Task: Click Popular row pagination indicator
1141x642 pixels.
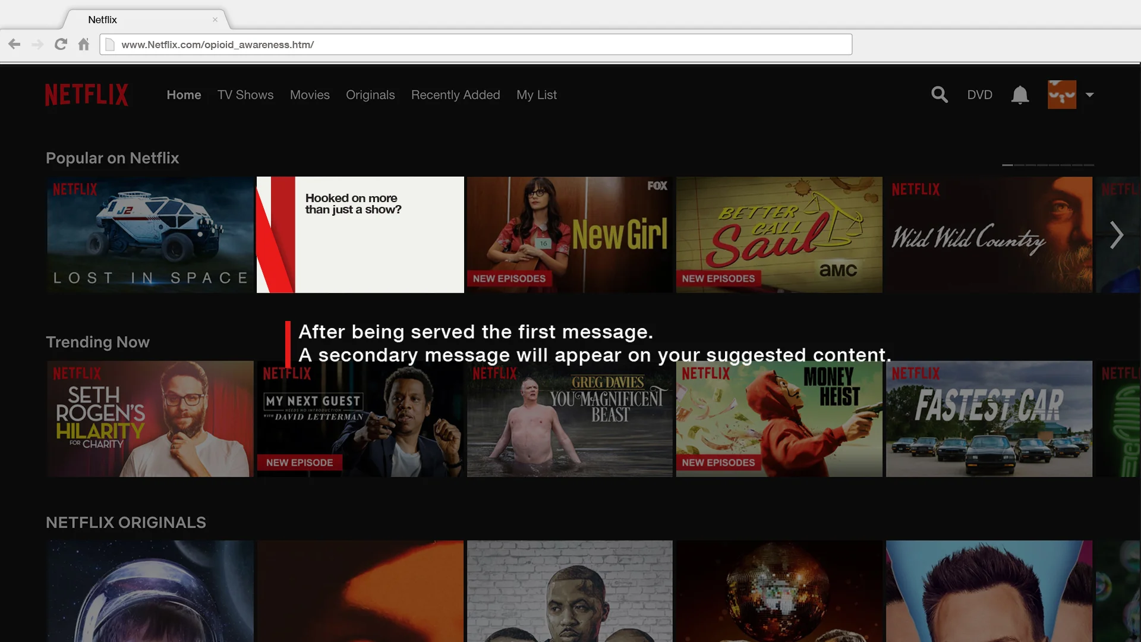Action: 1048,165
